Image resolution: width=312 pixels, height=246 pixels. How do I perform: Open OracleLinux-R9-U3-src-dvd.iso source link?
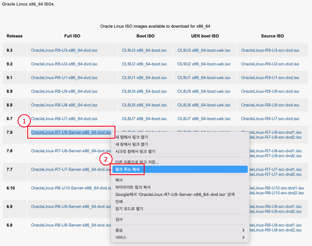[x=270, y=50]
